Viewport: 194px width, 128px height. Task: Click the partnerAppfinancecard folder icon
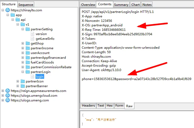[x=28, y=57]
